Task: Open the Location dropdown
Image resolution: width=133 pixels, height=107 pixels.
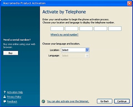Action: coord(75,50)
